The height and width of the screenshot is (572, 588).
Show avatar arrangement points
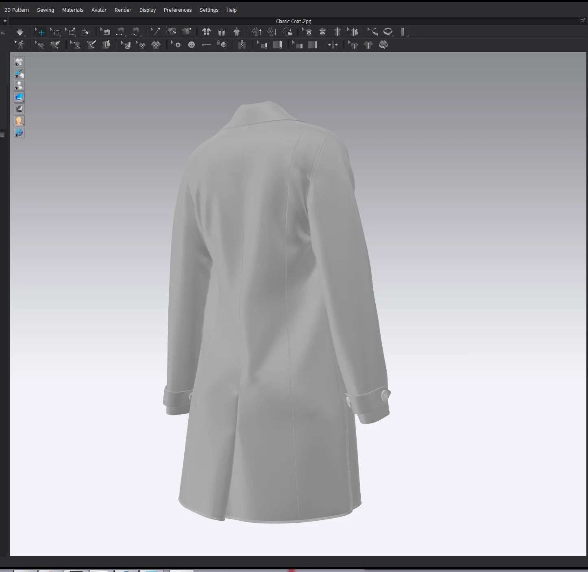pyautogui.click(x=237, y=32)
